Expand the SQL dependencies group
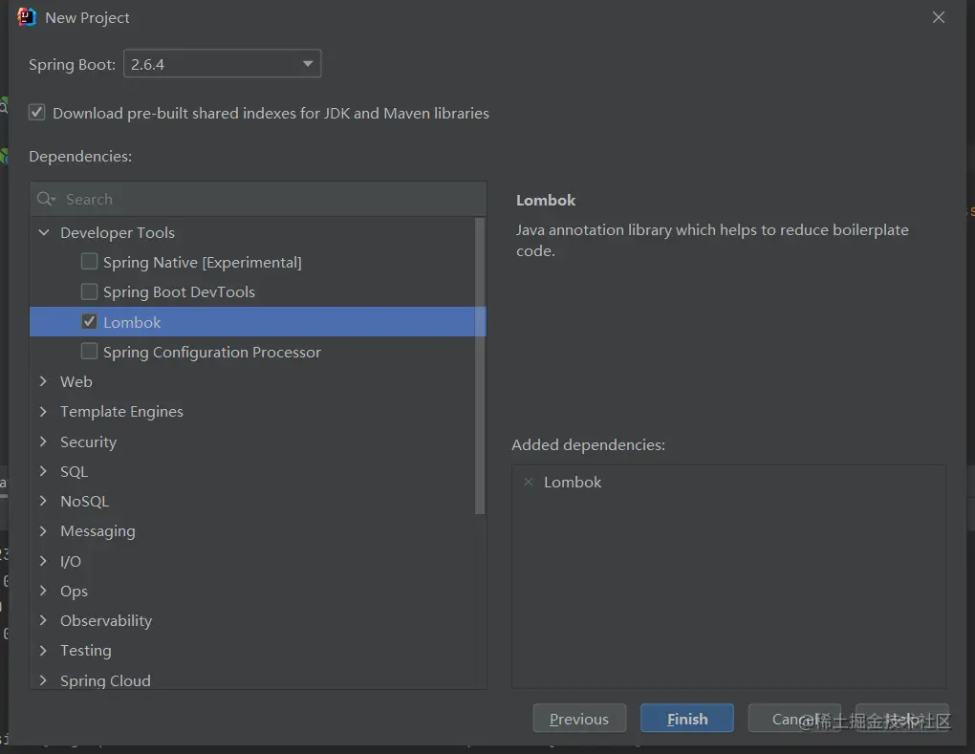Screen dimensions: 975x754 [43, 471]
